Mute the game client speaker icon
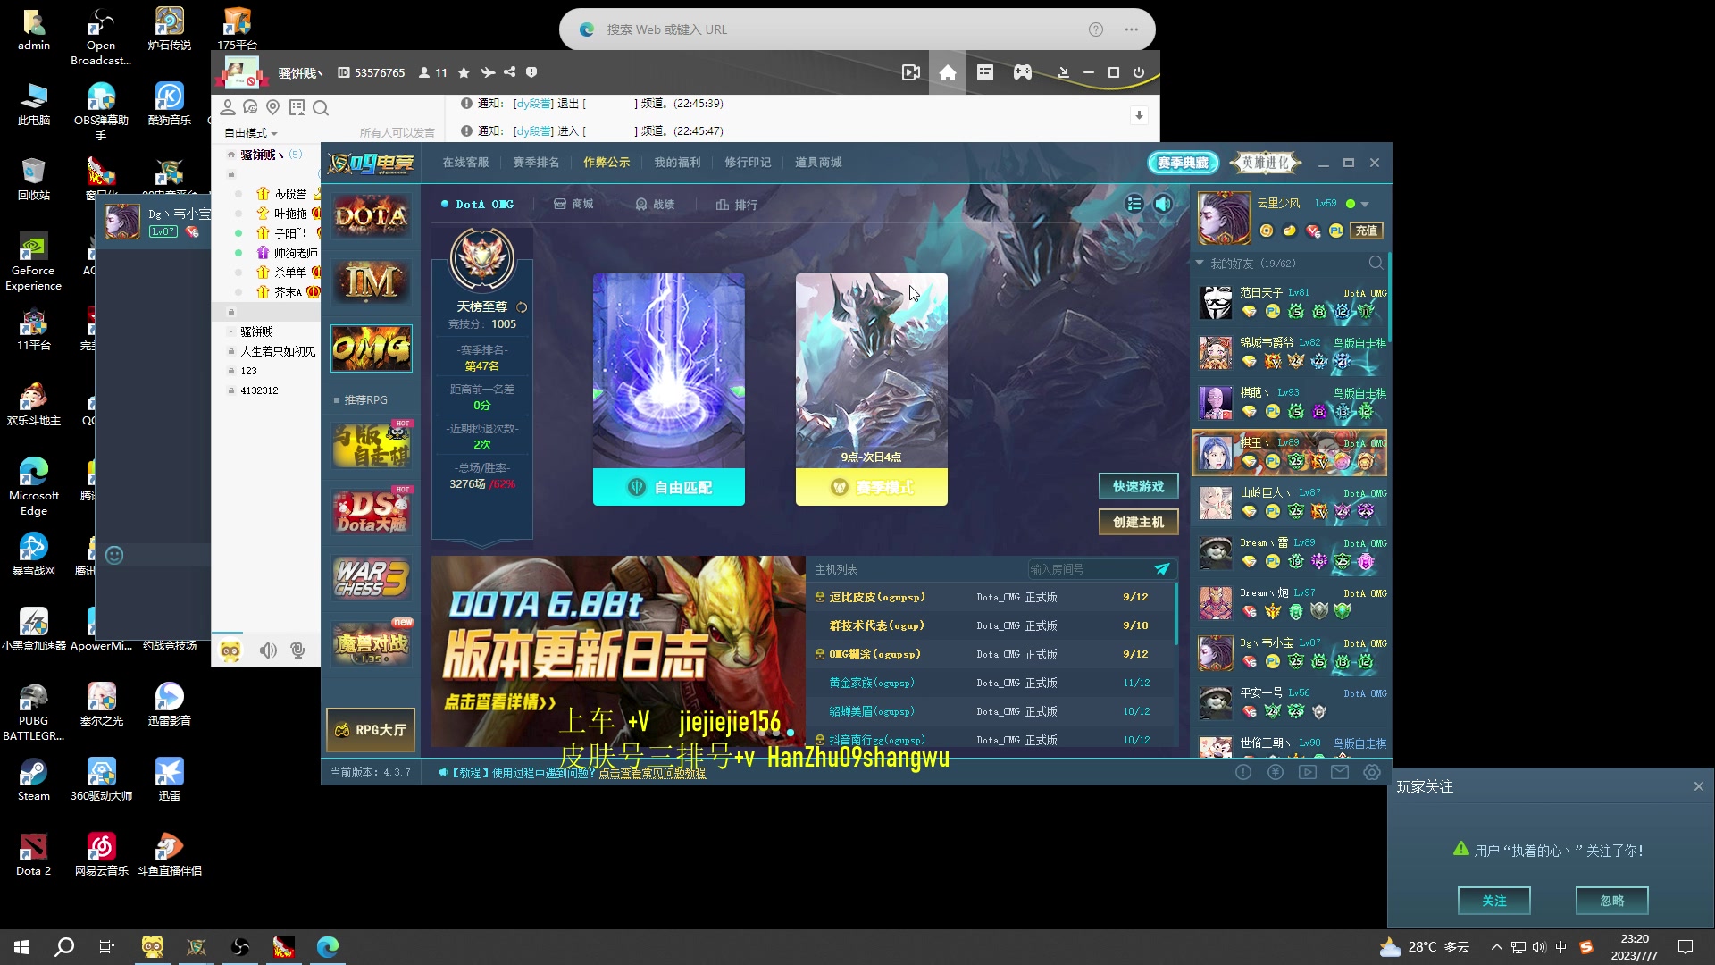 click(1163, 204)
